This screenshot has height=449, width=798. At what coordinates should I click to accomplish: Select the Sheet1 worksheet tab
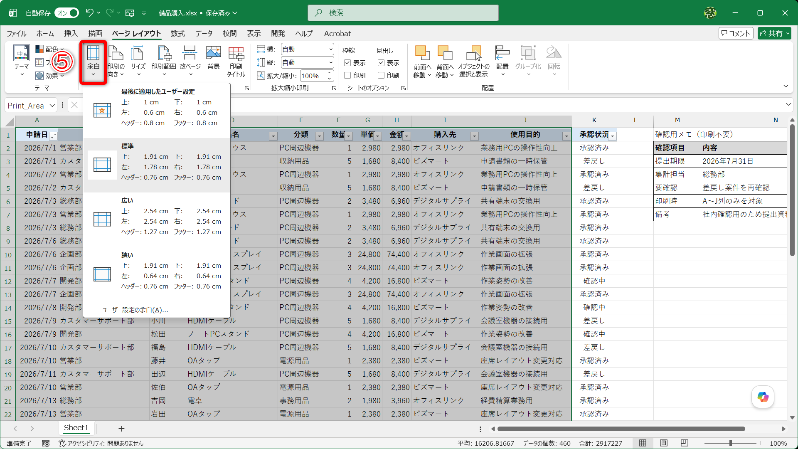(76, 428)
